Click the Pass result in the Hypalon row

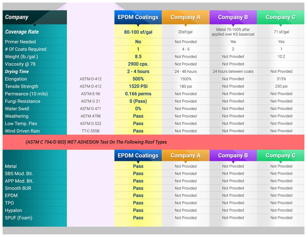pyautogui.click(x=138, y=210)
